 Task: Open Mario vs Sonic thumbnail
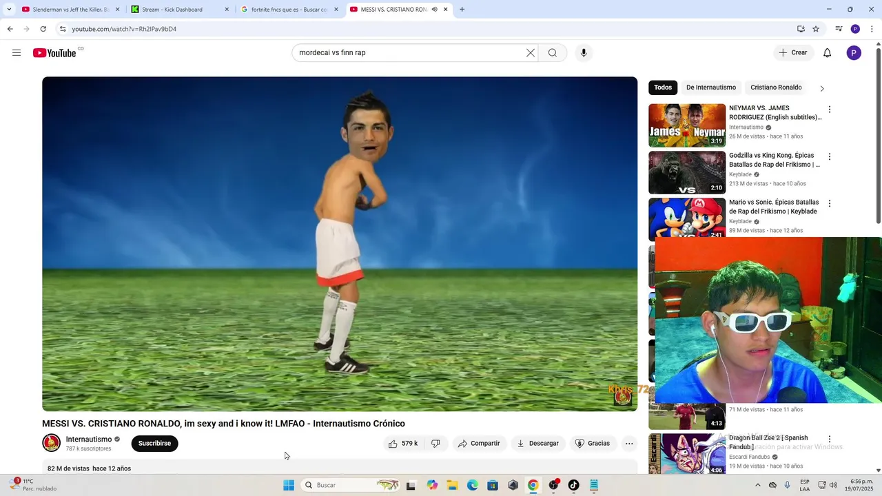(x=687, y=218)
